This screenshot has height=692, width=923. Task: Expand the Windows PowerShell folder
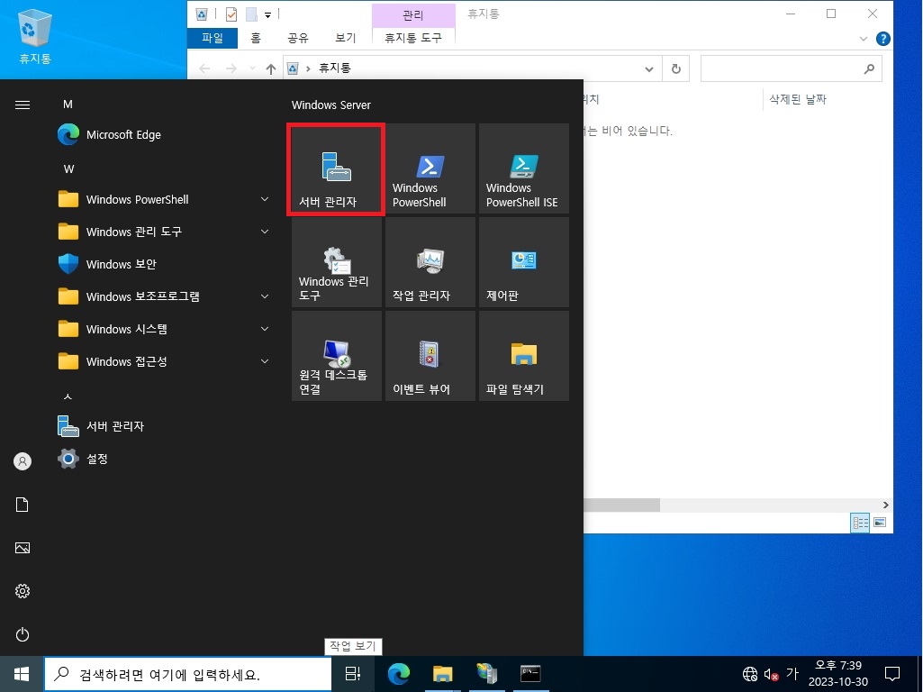tap(165, 199)
